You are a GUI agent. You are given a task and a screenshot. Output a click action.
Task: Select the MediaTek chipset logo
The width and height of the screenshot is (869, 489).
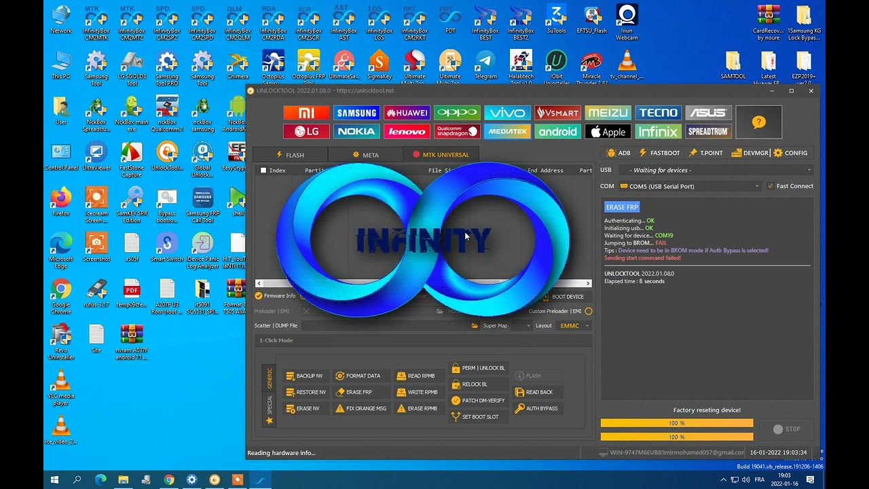click(x=507, y=132)
